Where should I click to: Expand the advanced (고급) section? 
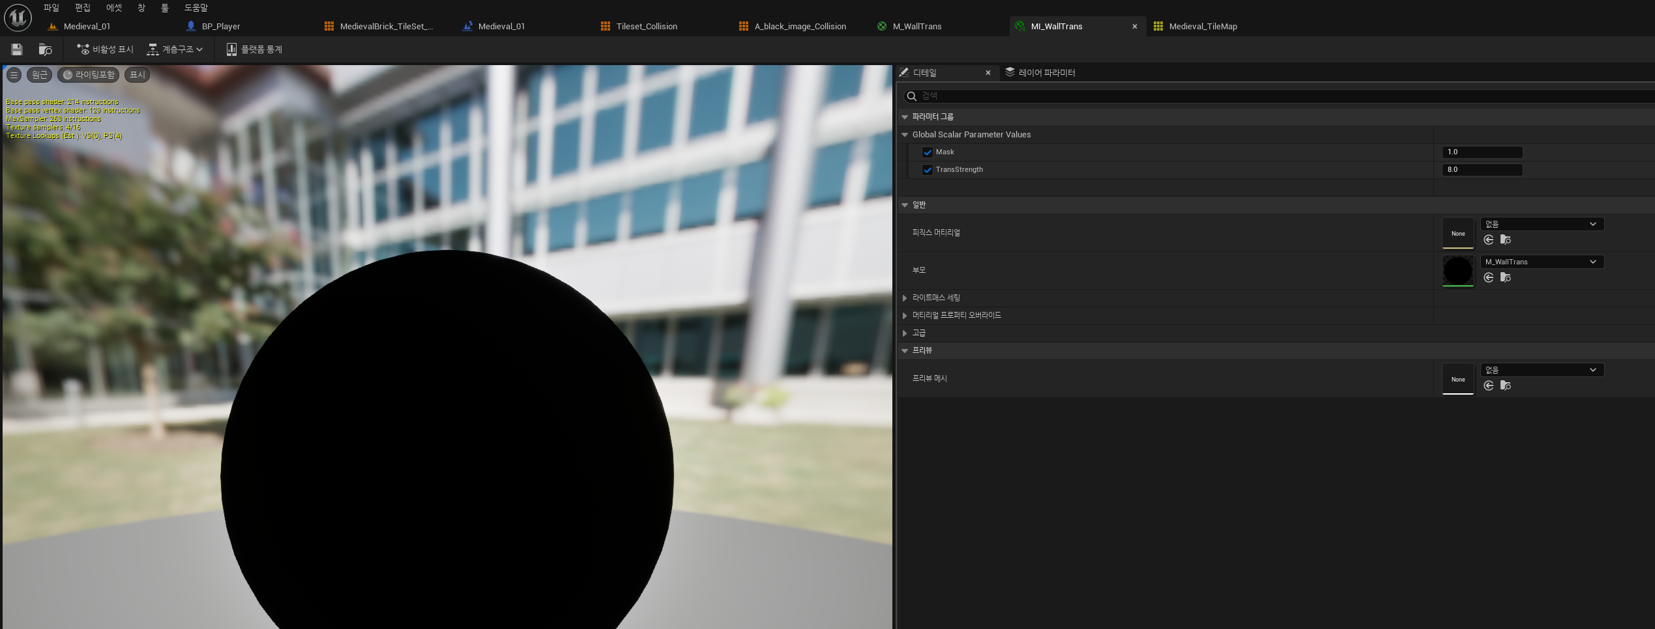(905, 333)
